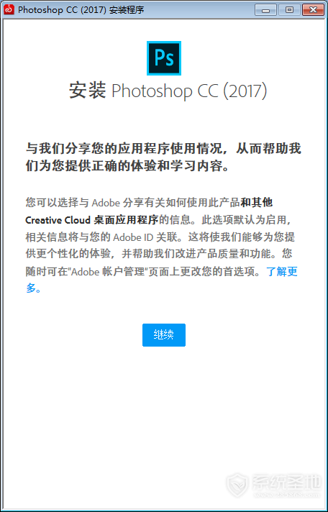
Task: Minimize the installer window
Action: pyautogui.click(x=265, y=10)
